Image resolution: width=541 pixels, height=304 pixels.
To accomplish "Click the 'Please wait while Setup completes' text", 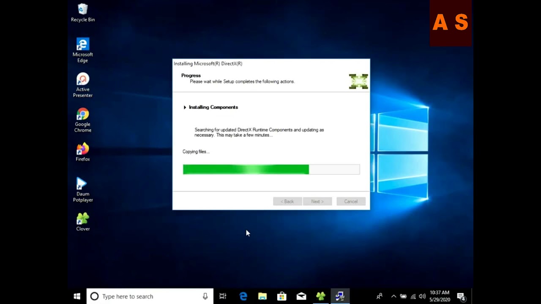I will pyautogui.click(x=242, y=81).
